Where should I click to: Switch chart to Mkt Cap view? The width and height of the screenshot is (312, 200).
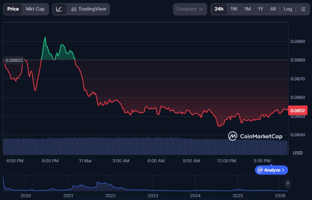[35, 9]
